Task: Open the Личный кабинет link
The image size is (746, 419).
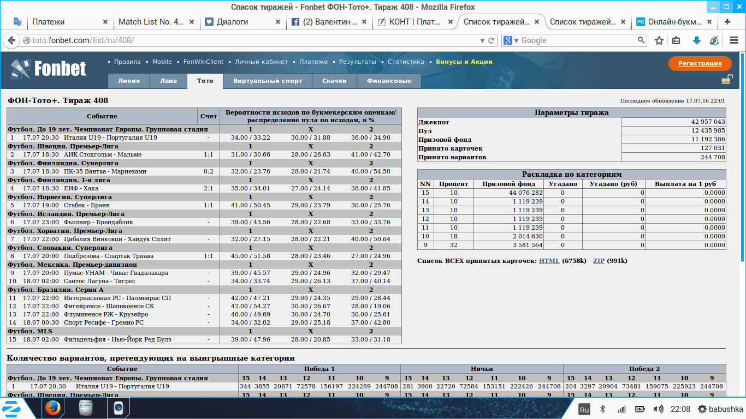Action: [261, 62]
